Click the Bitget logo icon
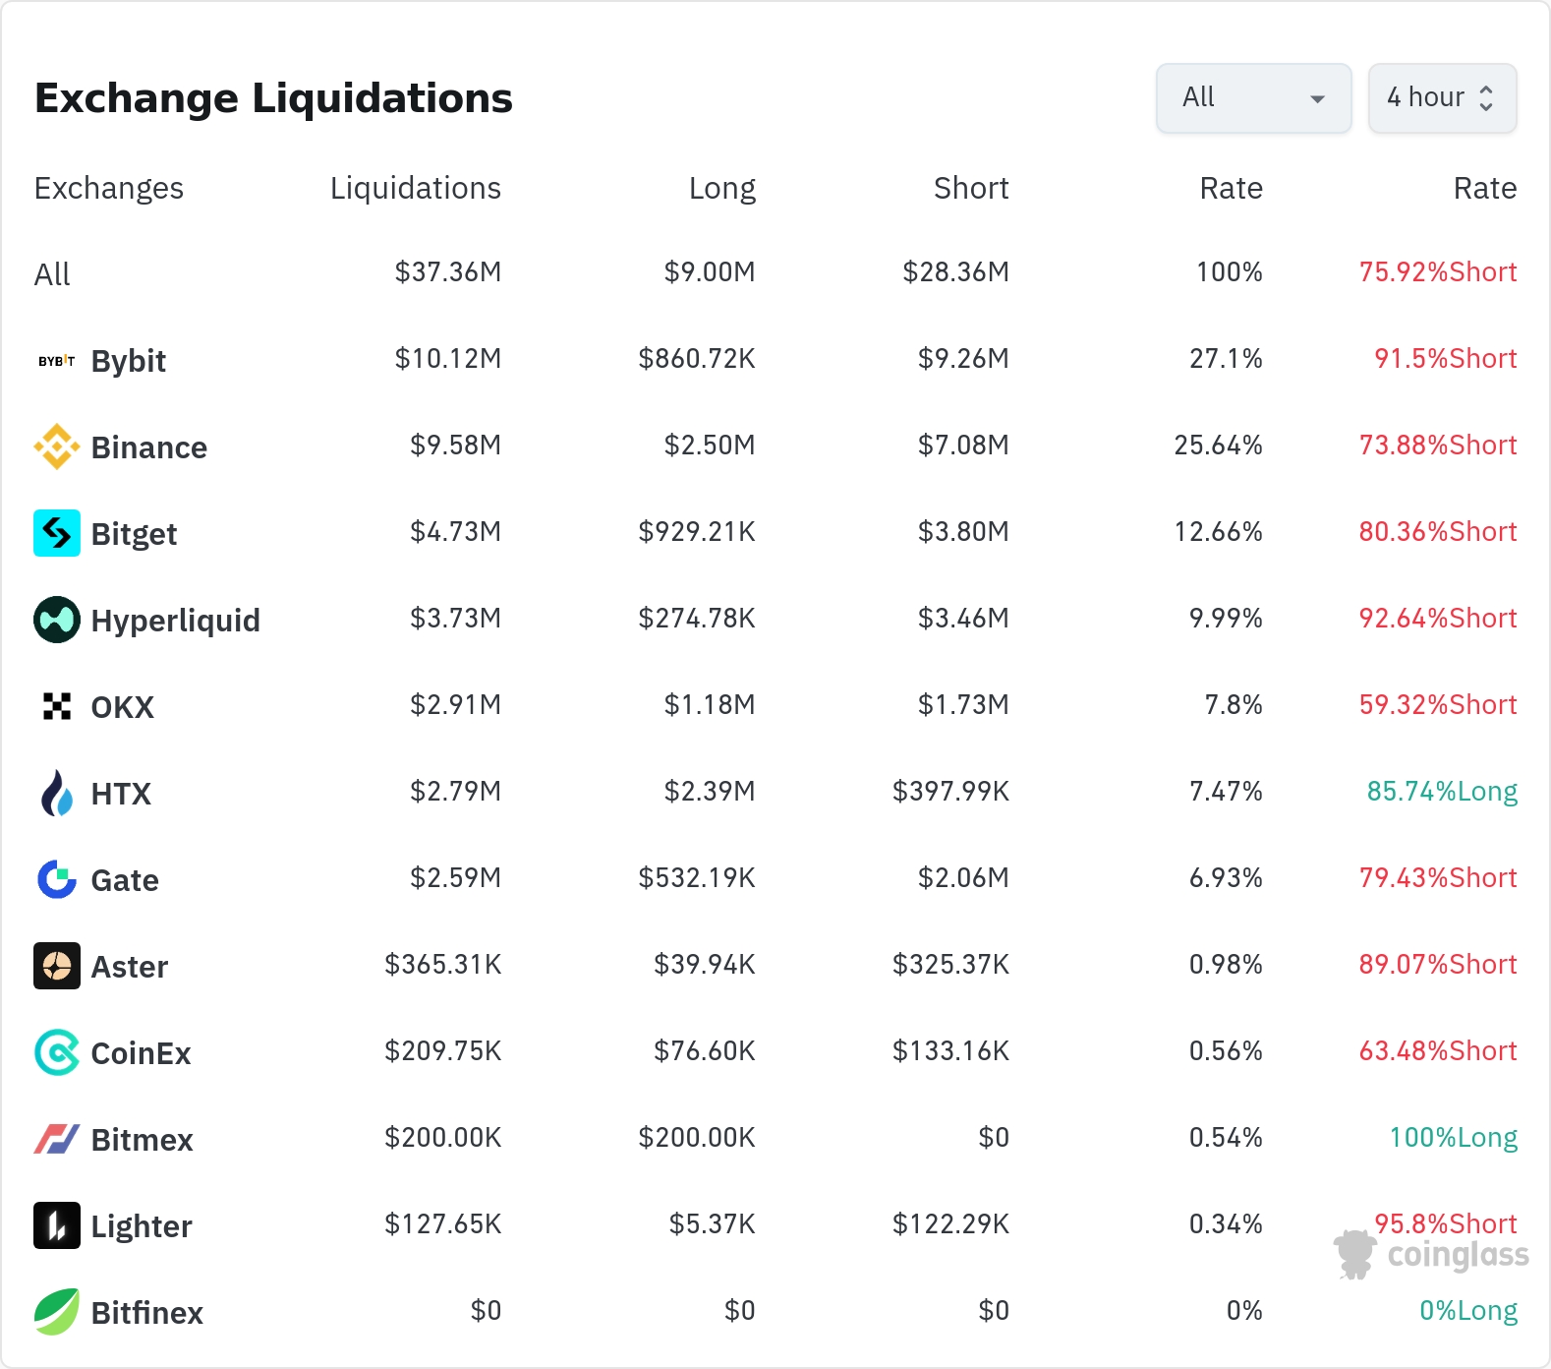 click(57, 533)
